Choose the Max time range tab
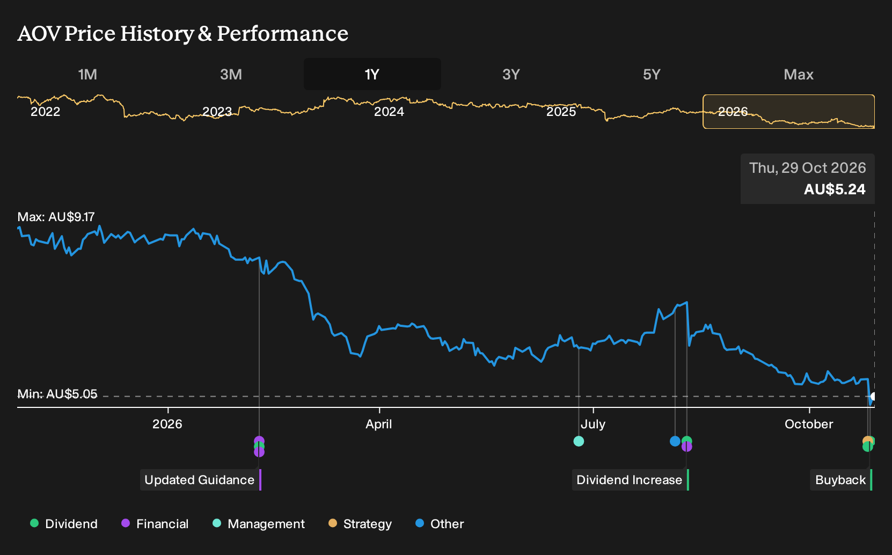The image size is (892, 555). (799, 74)
